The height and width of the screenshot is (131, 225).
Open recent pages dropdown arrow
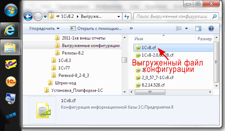point(45,17)
